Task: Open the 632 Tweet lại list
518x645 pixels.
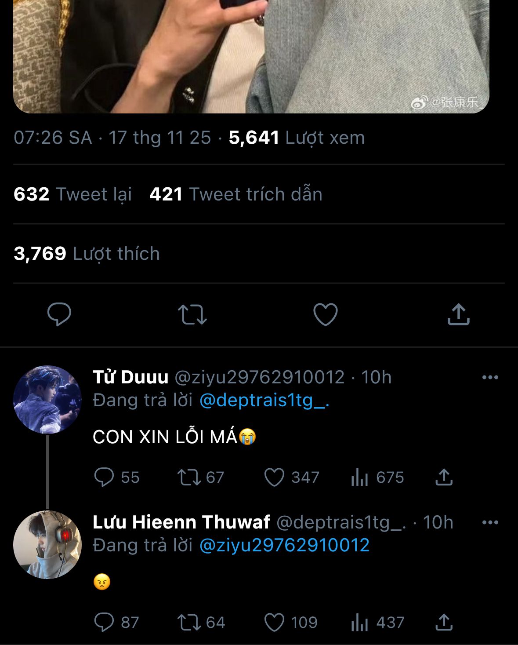Action: pyautogui.click(x=73, y=194)
